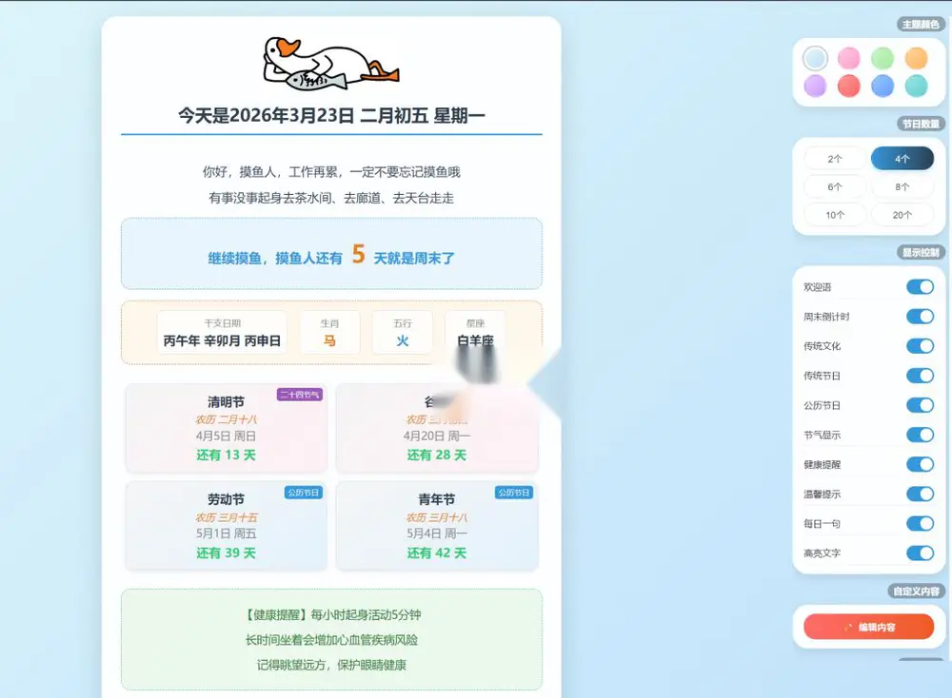This screenshot has width=952, height=698.
Task: Toggle the 温馨提示 switch
Action: coord(920,494)
